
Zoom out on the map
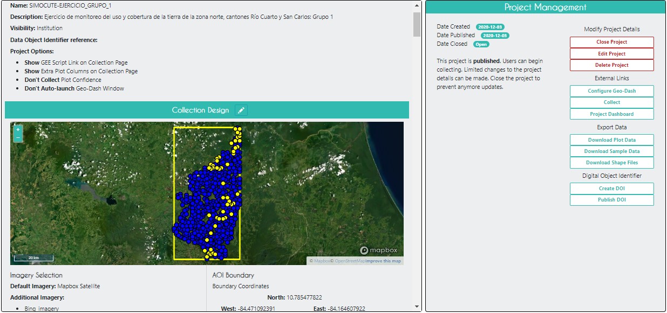point(18,138)
